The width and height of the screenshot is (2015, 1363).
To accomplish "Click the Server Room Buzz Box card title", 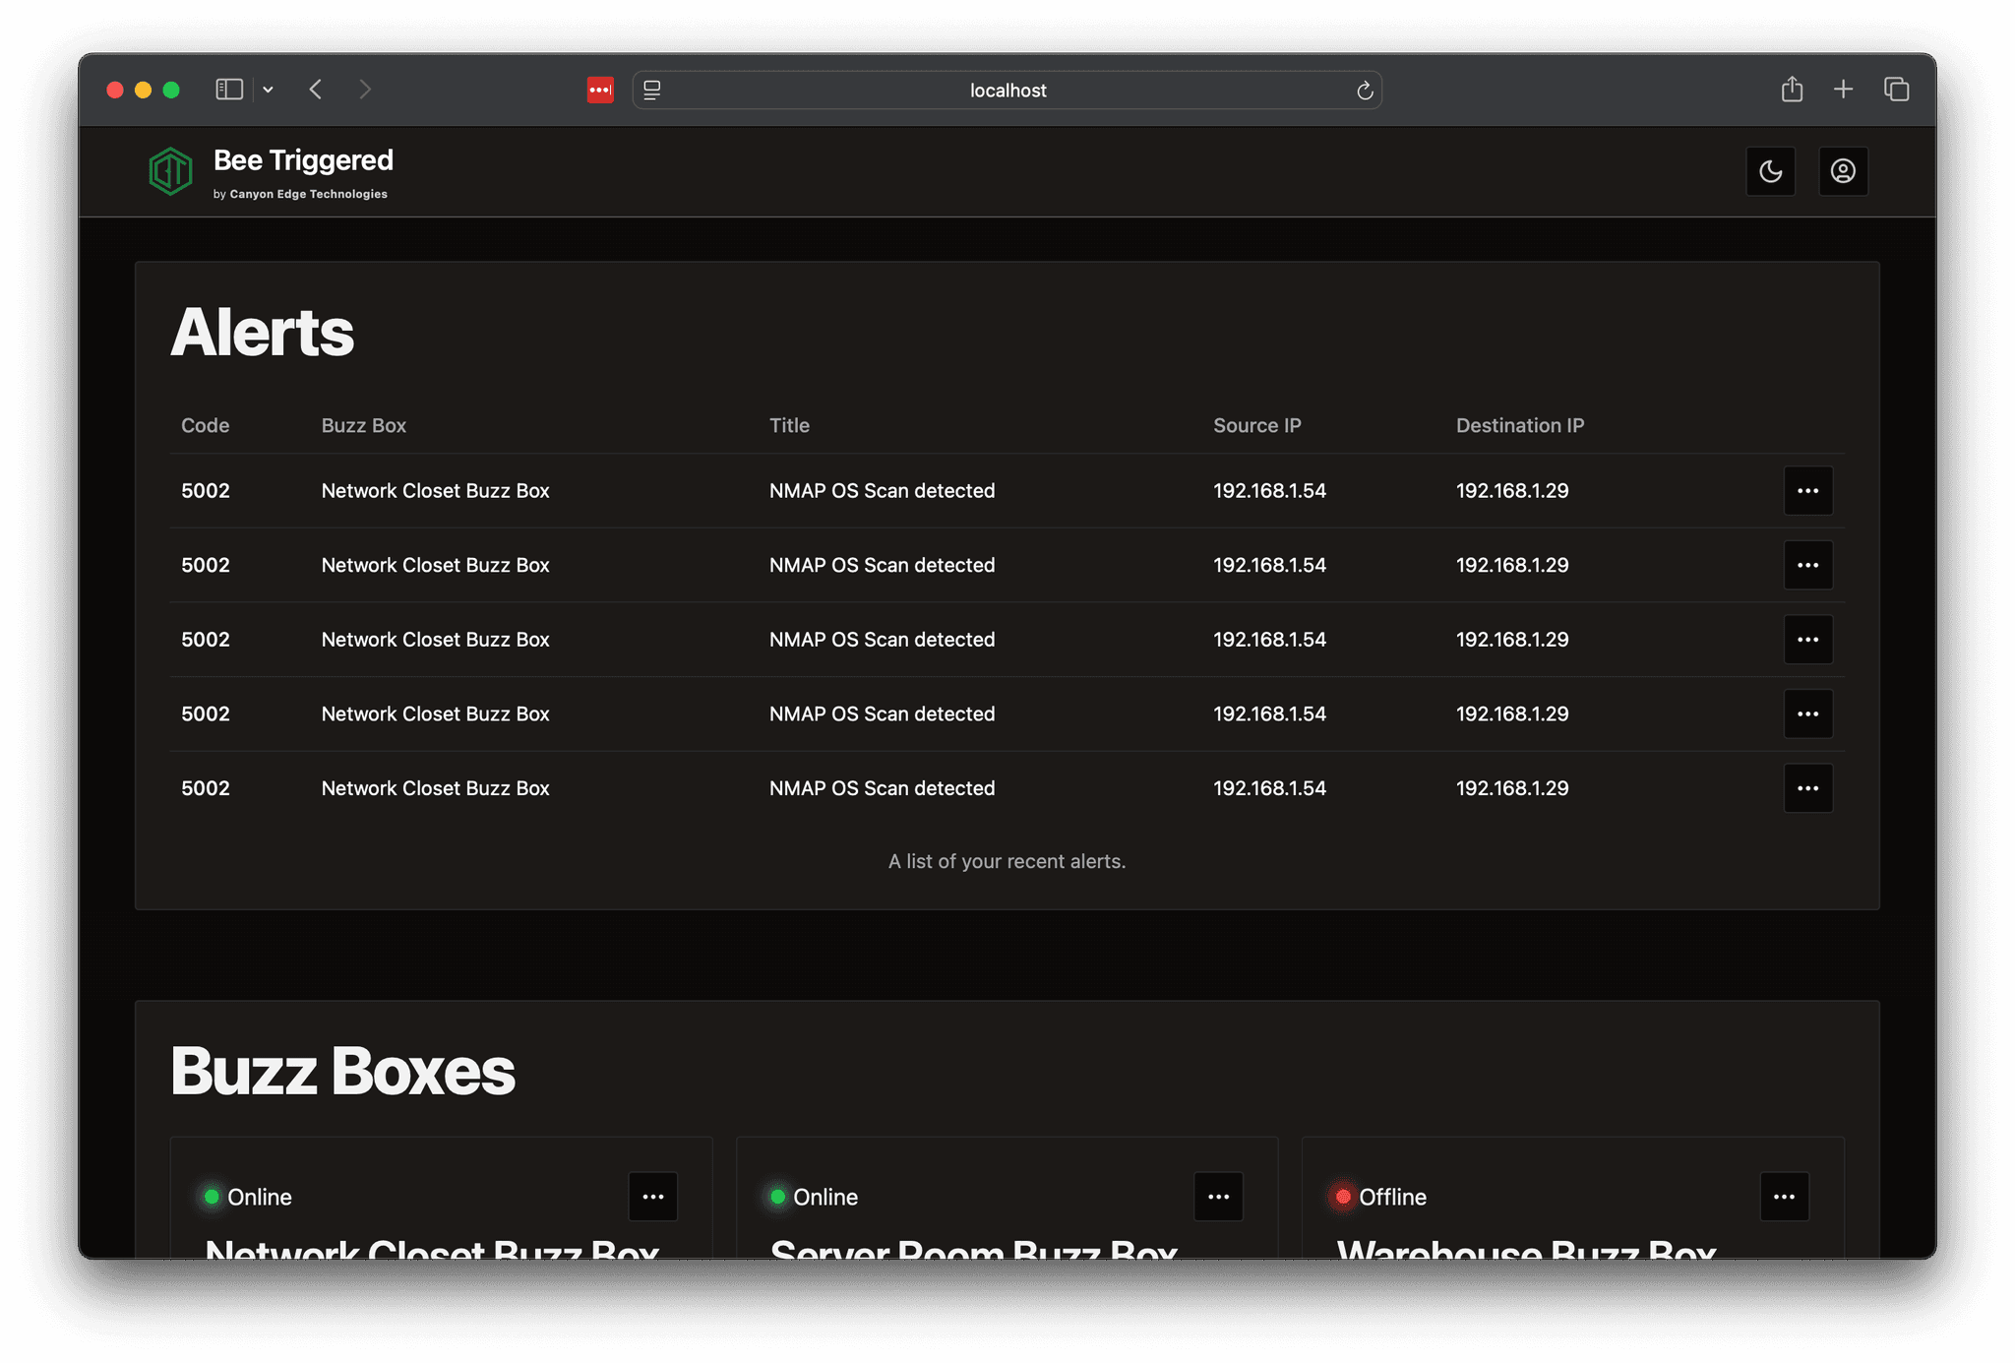I will point(973,1248).
